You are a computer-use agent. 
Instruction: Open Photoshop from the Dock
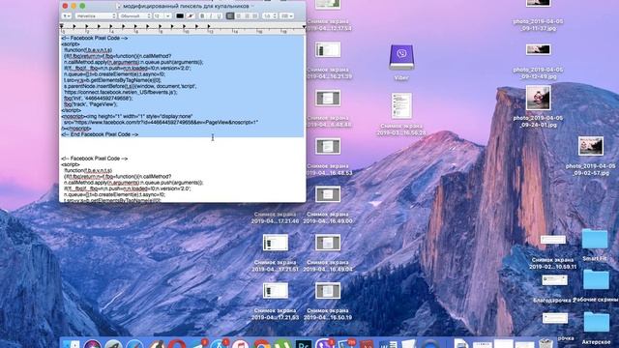[304, 344]
